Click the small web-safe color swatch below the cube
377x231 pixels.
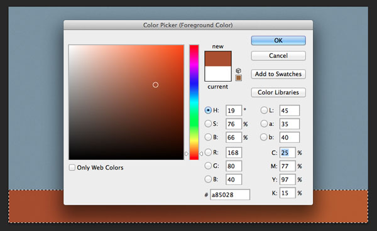(x=239, y=78)
